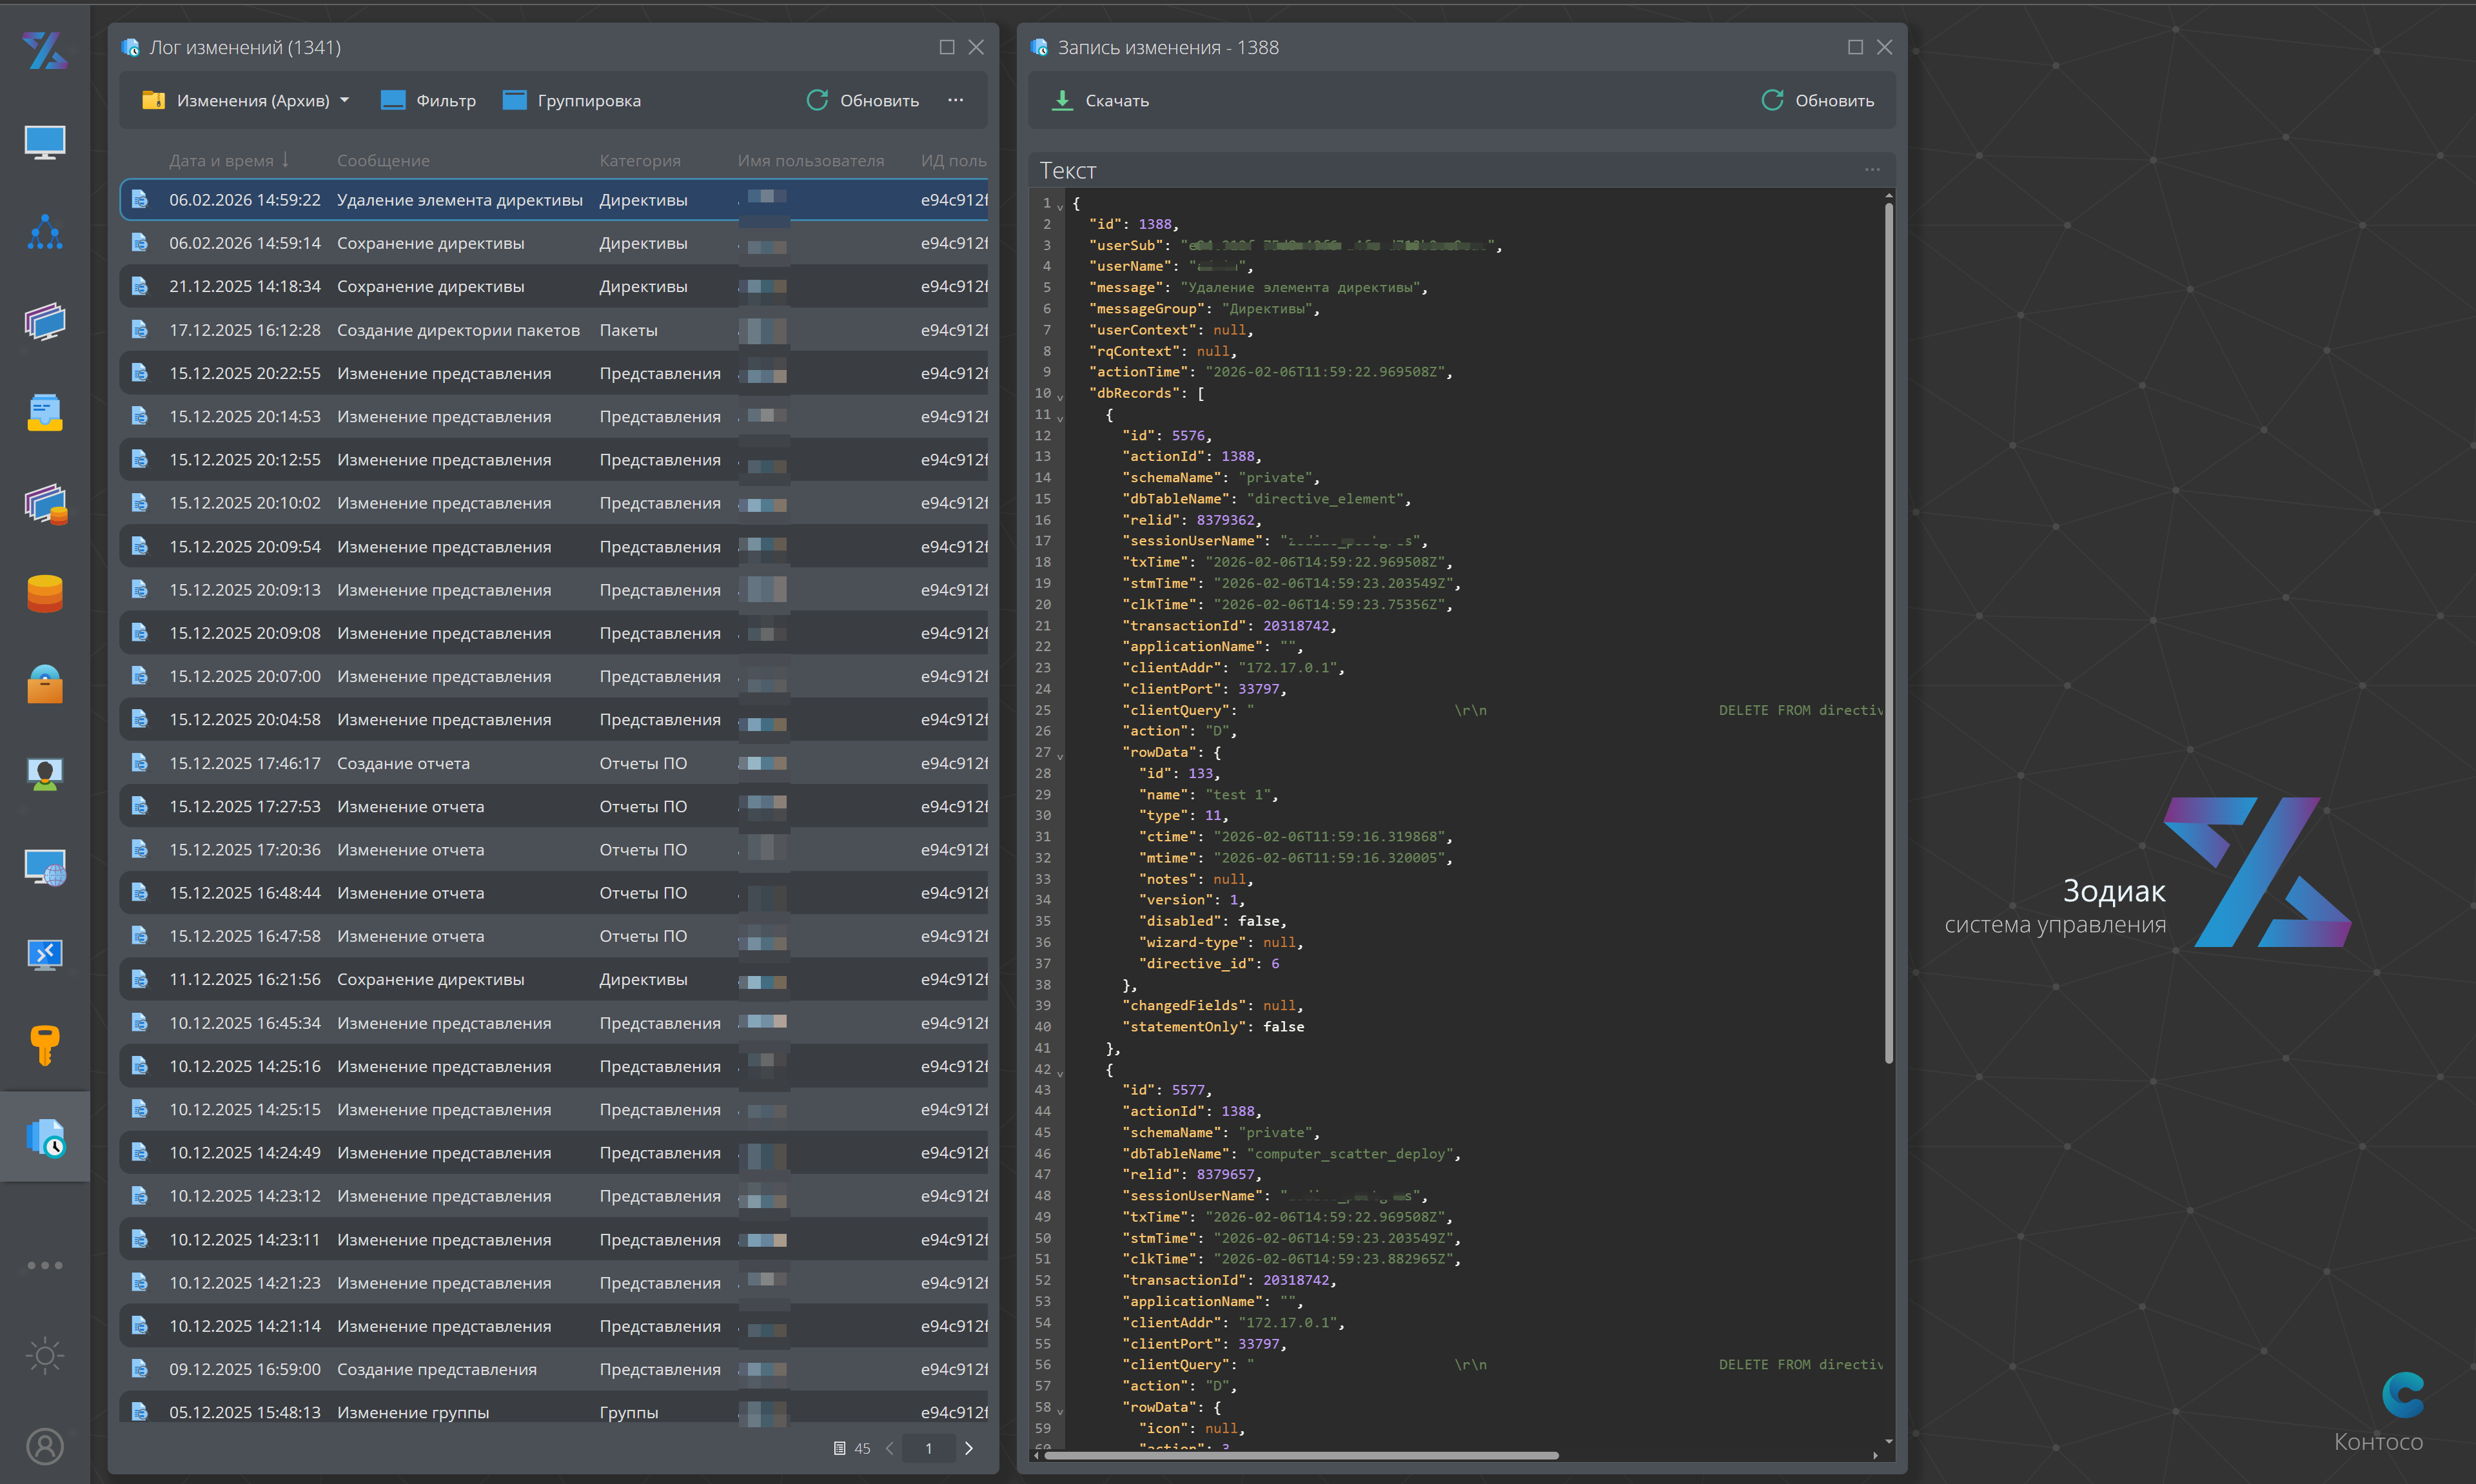Click the Имя пользователя column header
Viewport: 2476px width, 1484px height.
(810, 160)
